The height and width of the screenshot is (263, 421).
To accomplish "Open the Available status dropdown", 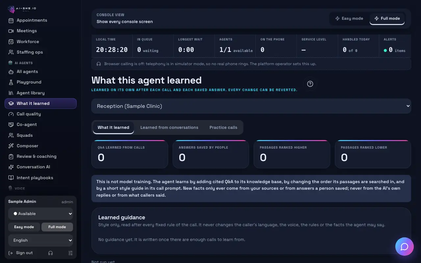I will (x=41, y=214).
